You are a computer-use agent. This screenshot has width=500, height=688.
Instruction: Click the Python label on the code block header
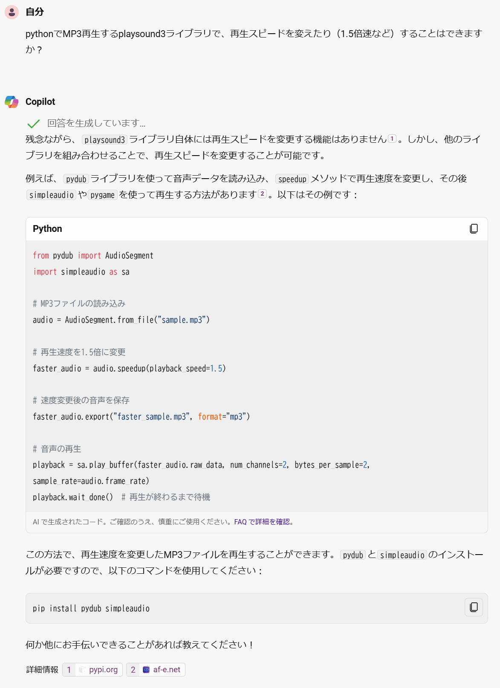point(47,229)
